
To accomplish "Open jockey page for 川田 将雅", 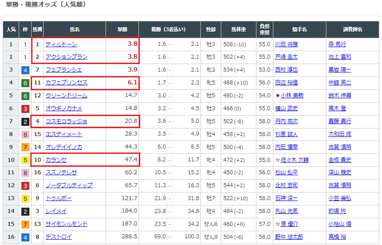I will click(286, 44).
